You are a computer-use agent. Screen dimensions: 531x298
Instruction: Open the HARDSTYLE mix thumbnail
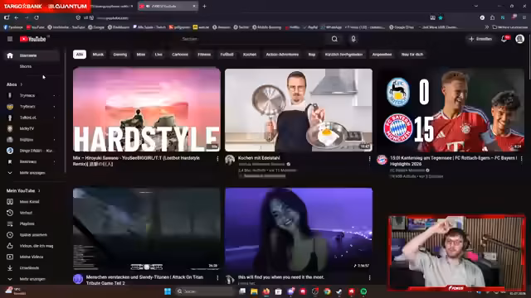point(147,109)
